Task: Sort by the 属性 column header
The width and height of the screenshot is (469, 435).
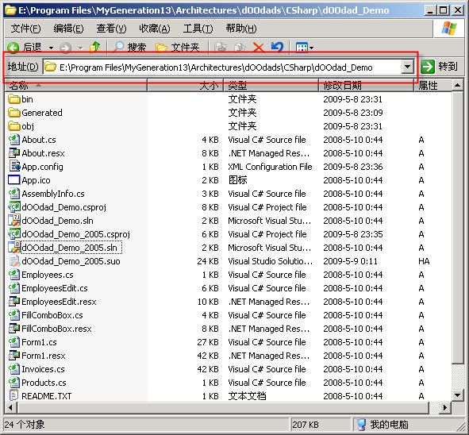Action: (x=432, y=86)
